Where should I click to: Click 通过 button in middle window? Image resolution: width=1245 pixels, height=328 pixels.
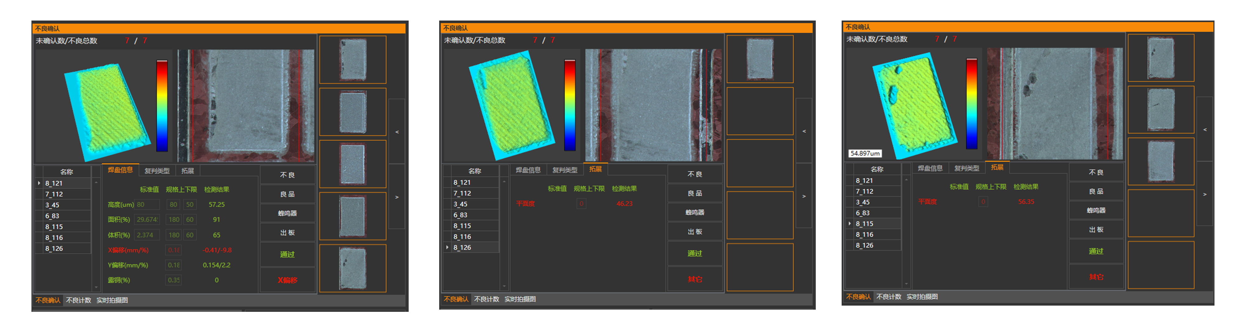point(695,254)
